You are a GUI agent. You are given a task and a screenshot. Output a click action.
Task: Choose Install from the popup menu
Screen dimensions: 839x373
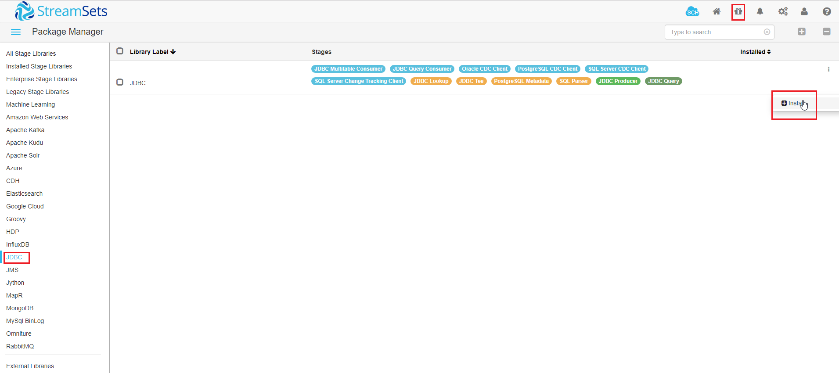806,104
